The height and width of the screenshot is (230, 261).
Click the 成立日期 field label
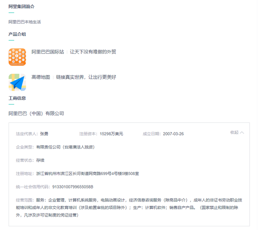pyautogui.click(x=152, y=134)
